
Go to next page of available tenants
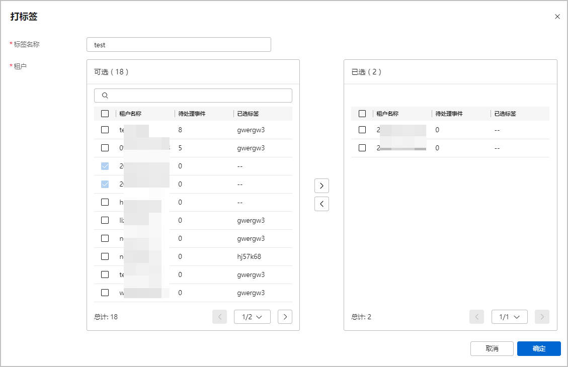click(285, 317)
